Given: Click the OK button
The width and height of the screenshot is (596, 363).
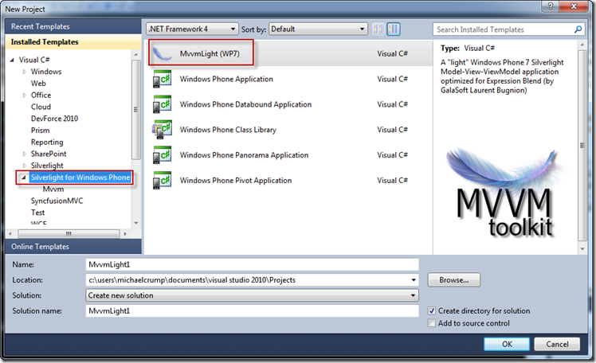Looking at the screenshot, I should [507, 344].
